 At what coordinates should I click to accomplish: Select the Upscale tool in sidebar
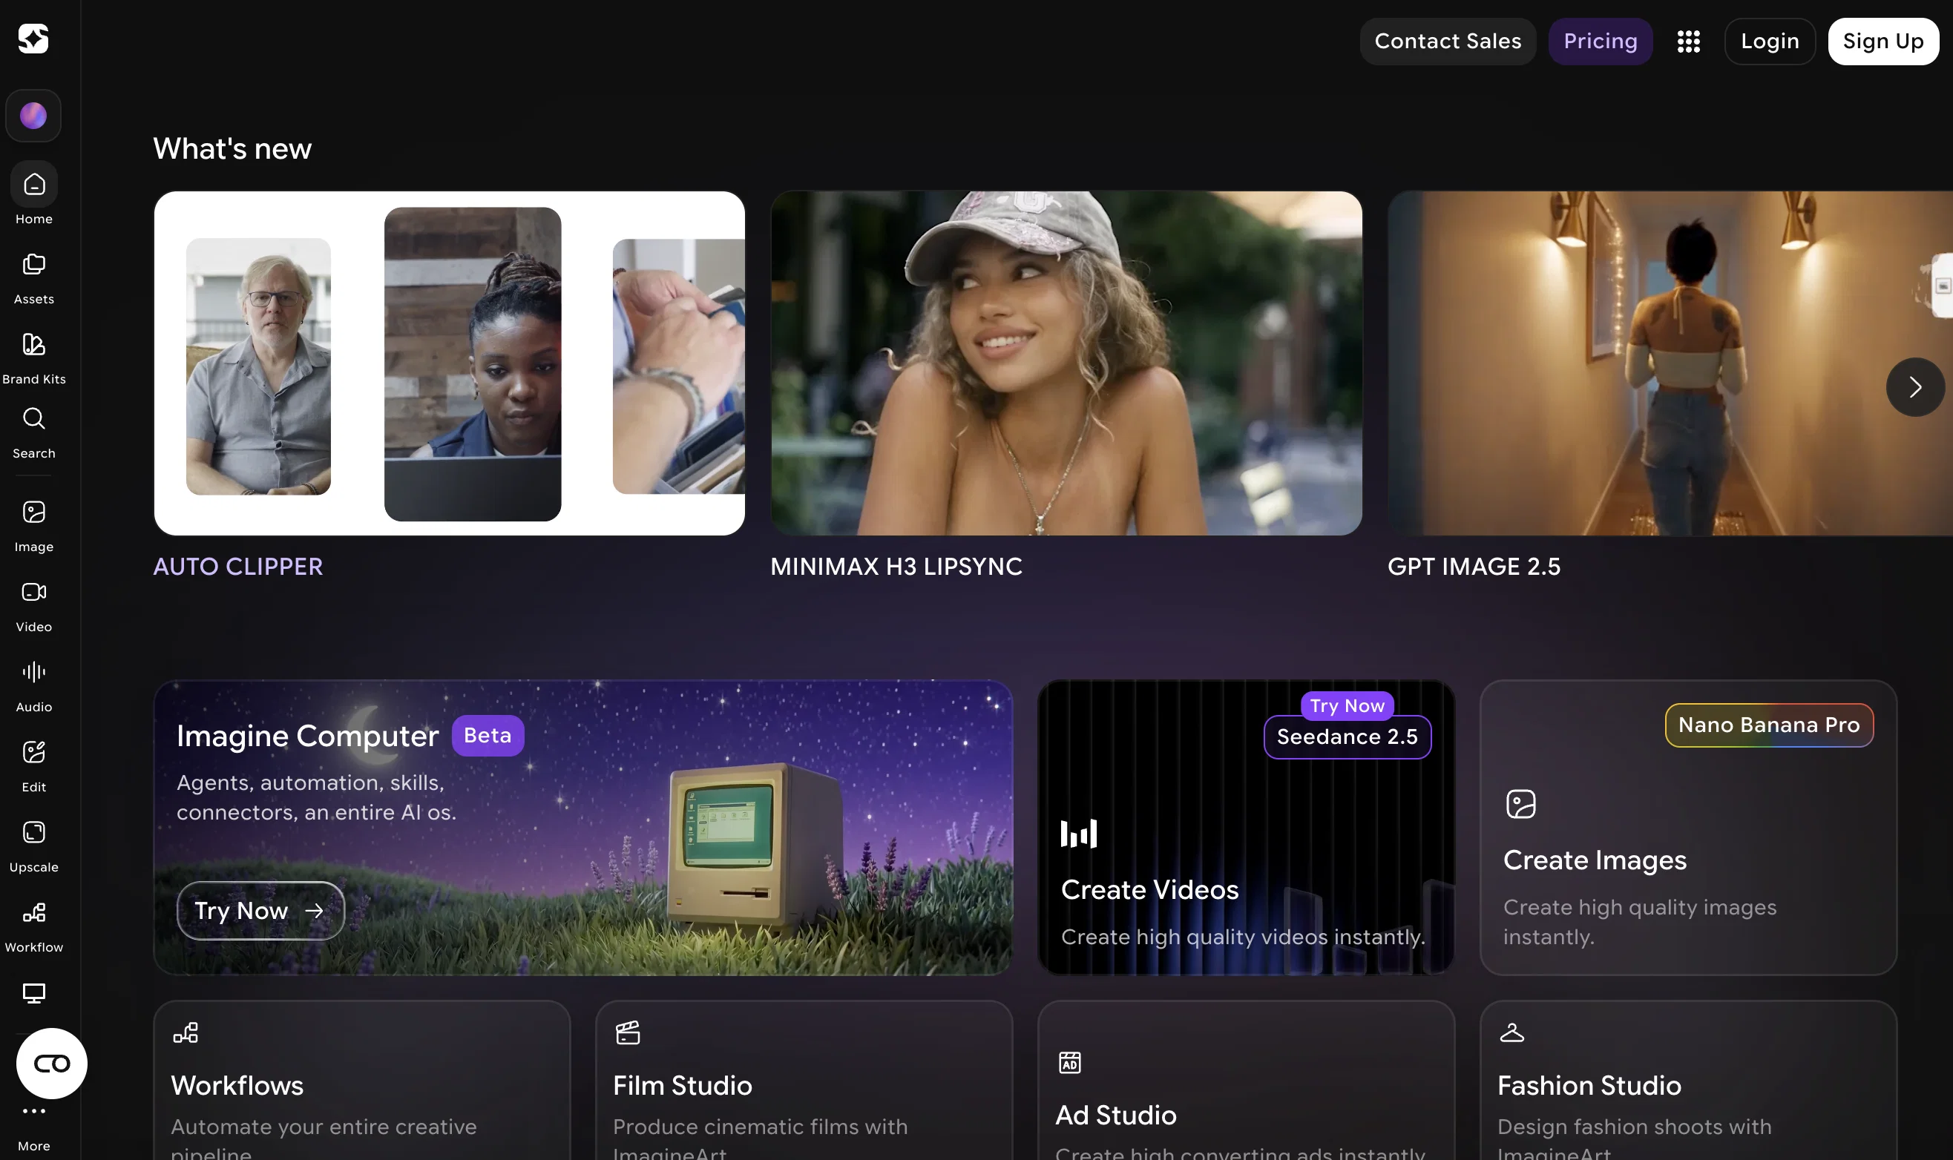point(33,846)
